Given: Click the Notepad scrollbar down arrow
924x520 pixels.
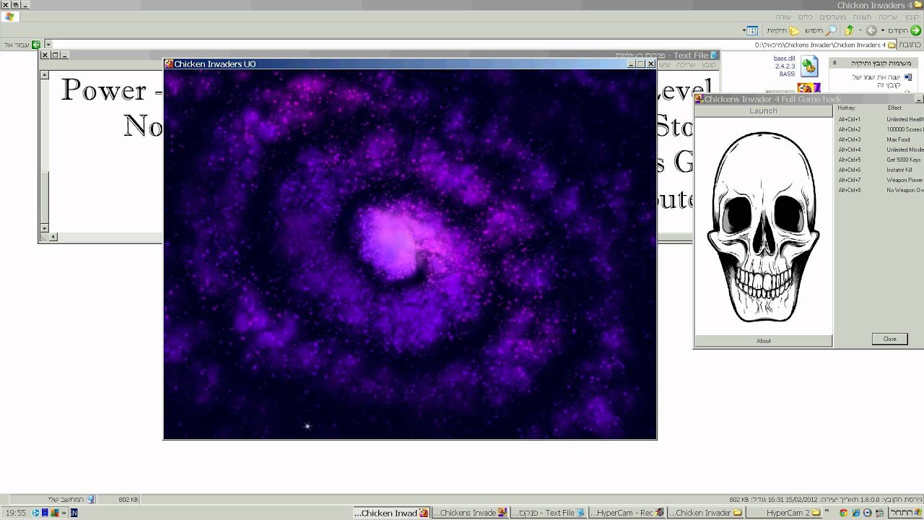Looking at the screenshot, I should (45, 228).
